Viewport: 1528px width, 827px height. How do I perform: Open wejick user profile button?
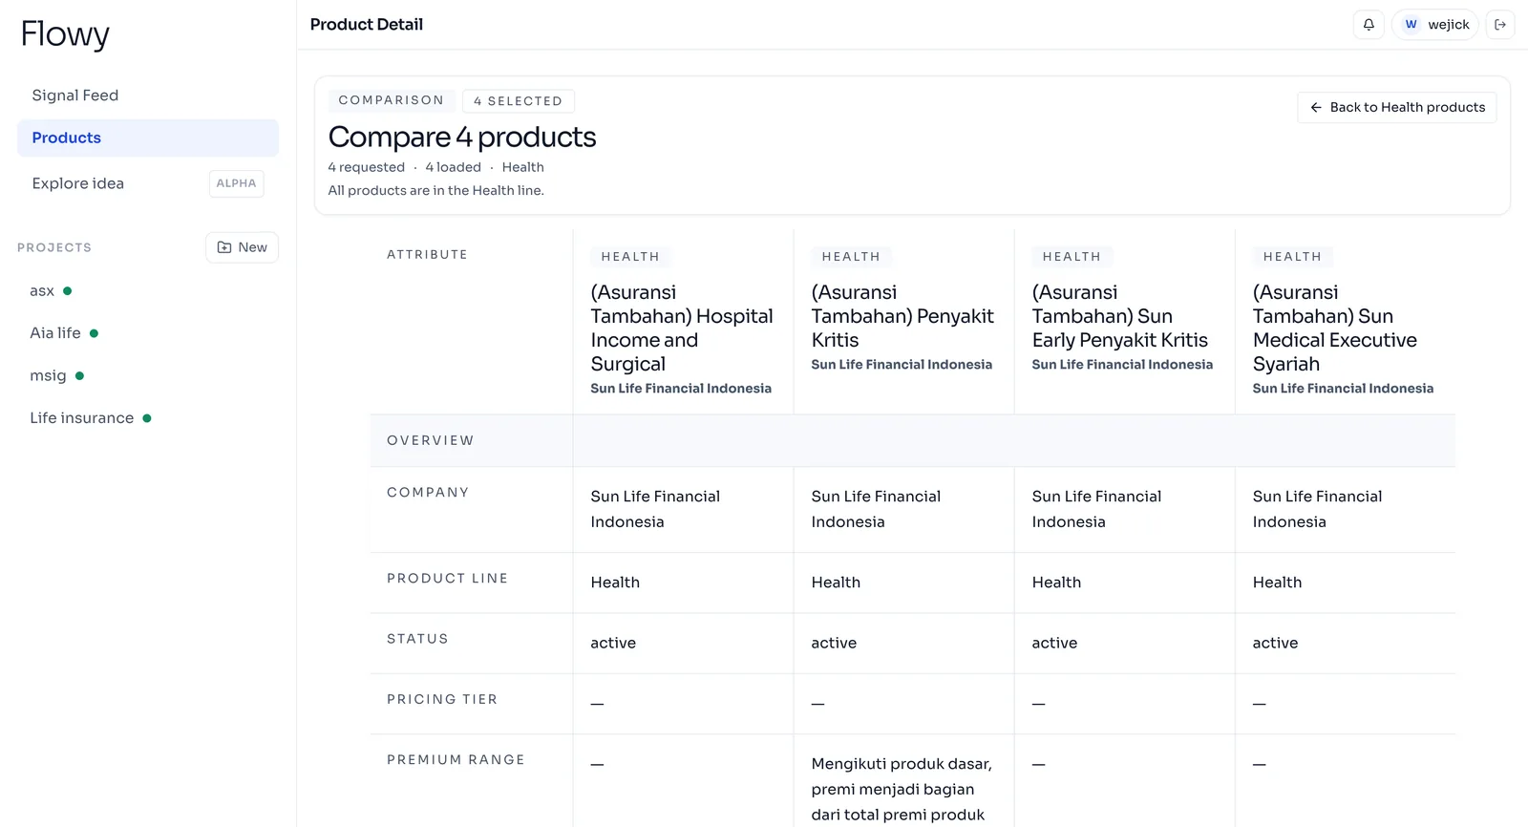point(1435,25)
